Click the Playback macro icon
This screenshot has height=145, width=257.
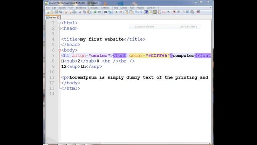[x=183, y=12]
